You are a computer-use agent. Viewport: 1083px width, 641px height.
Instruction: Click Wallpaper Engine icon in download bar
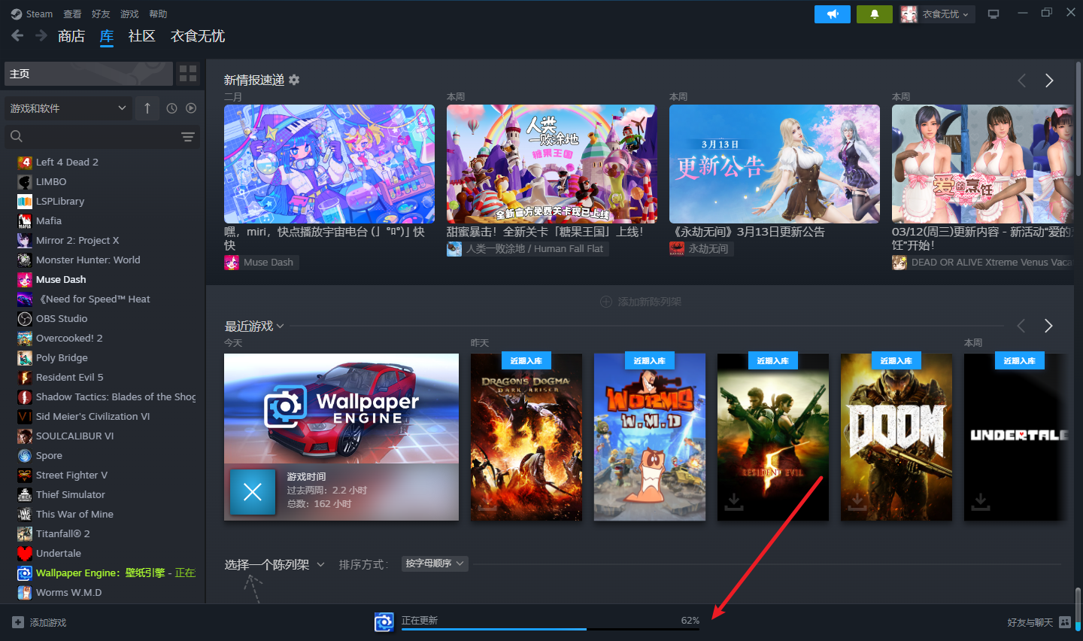[x=384, y=622]
